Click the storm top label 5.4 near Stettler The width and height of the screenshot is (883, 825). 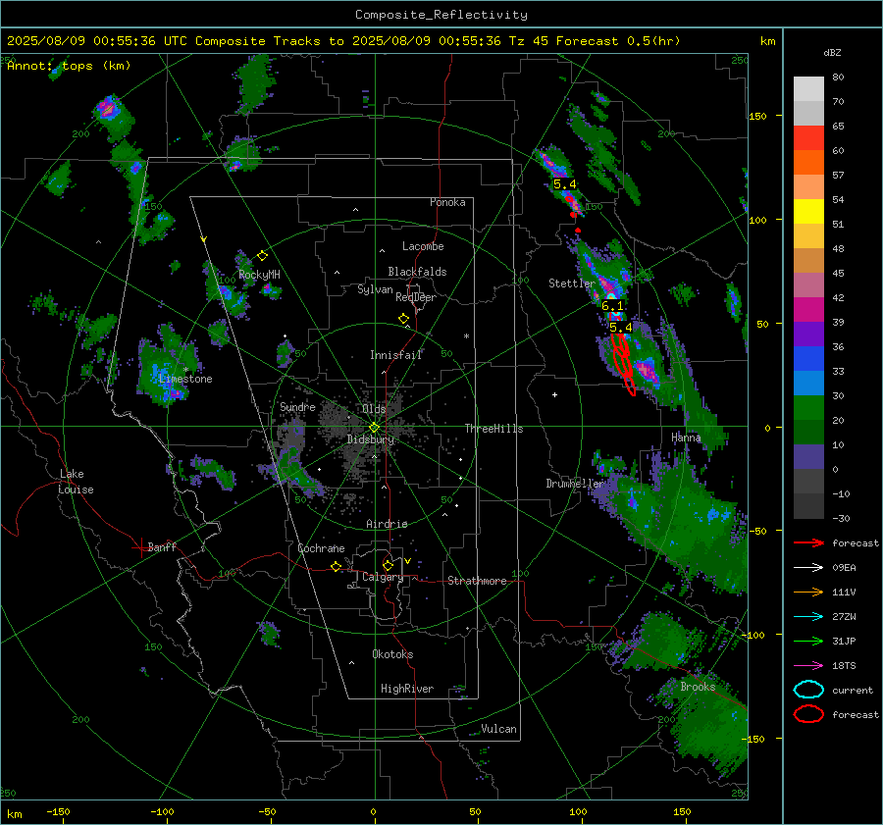pos(621,328)
